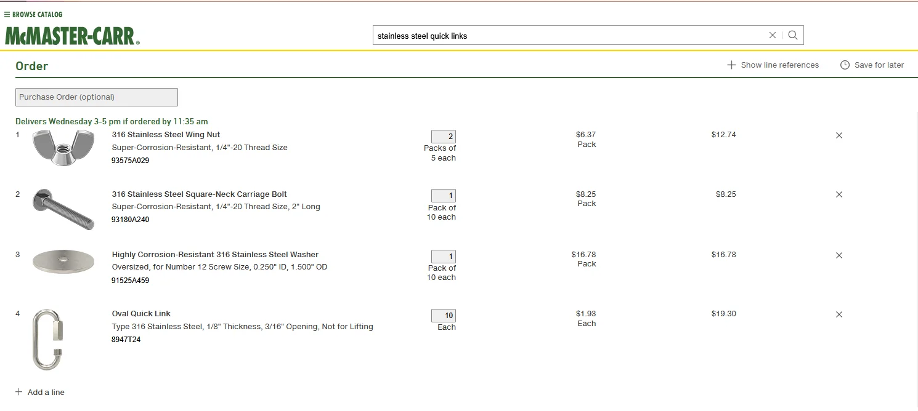Click Save for later
The image size is (918, 411).
pyautogui.click(x=872, y=65)
